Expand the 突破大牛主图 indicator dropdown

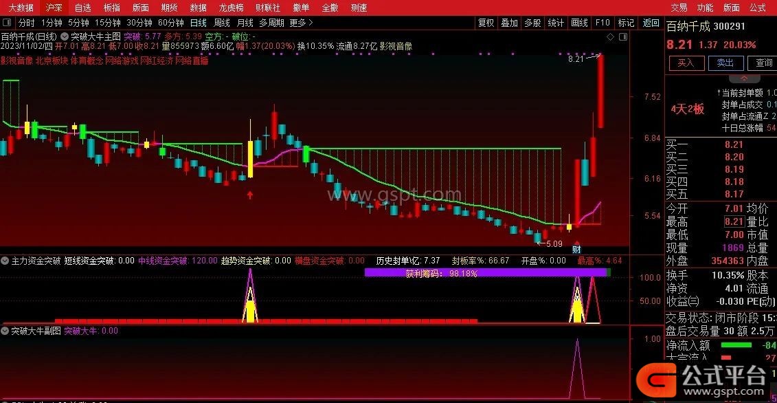coord(65,36)
